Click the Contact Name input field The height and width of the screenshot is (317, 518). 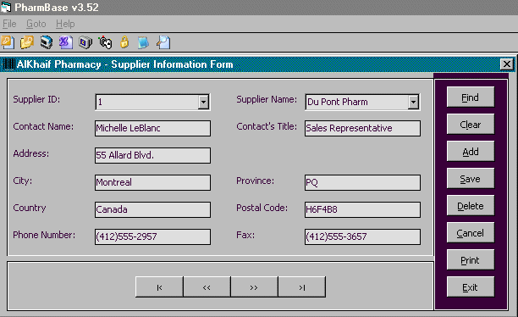[152, 128]
